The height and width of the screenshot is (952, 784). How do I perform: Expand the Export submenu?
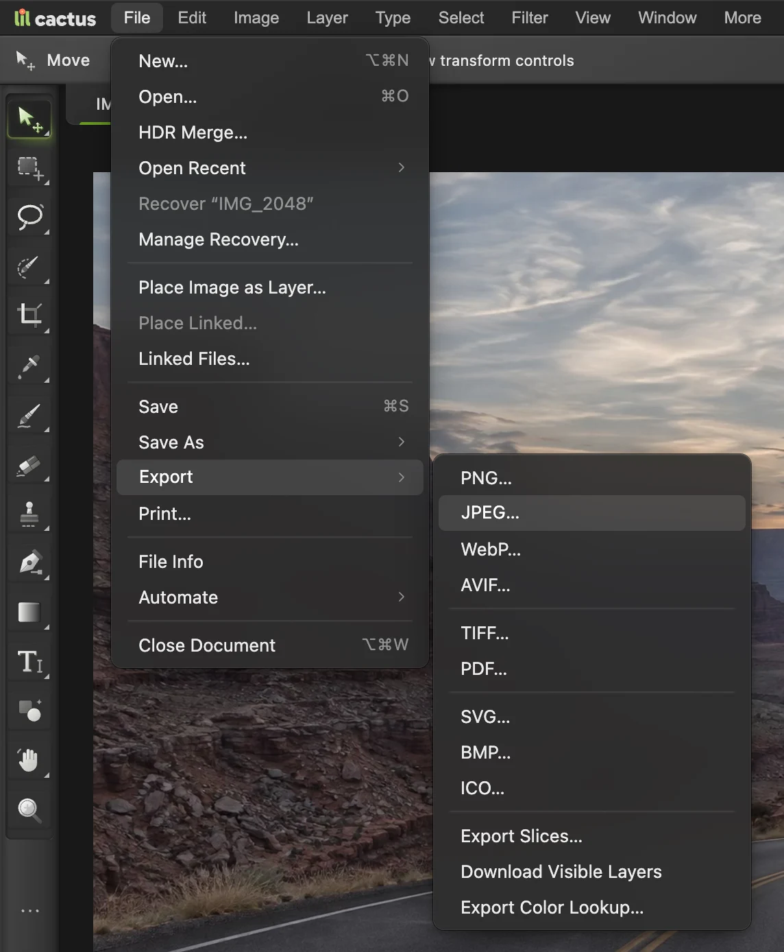coord(270,477)
